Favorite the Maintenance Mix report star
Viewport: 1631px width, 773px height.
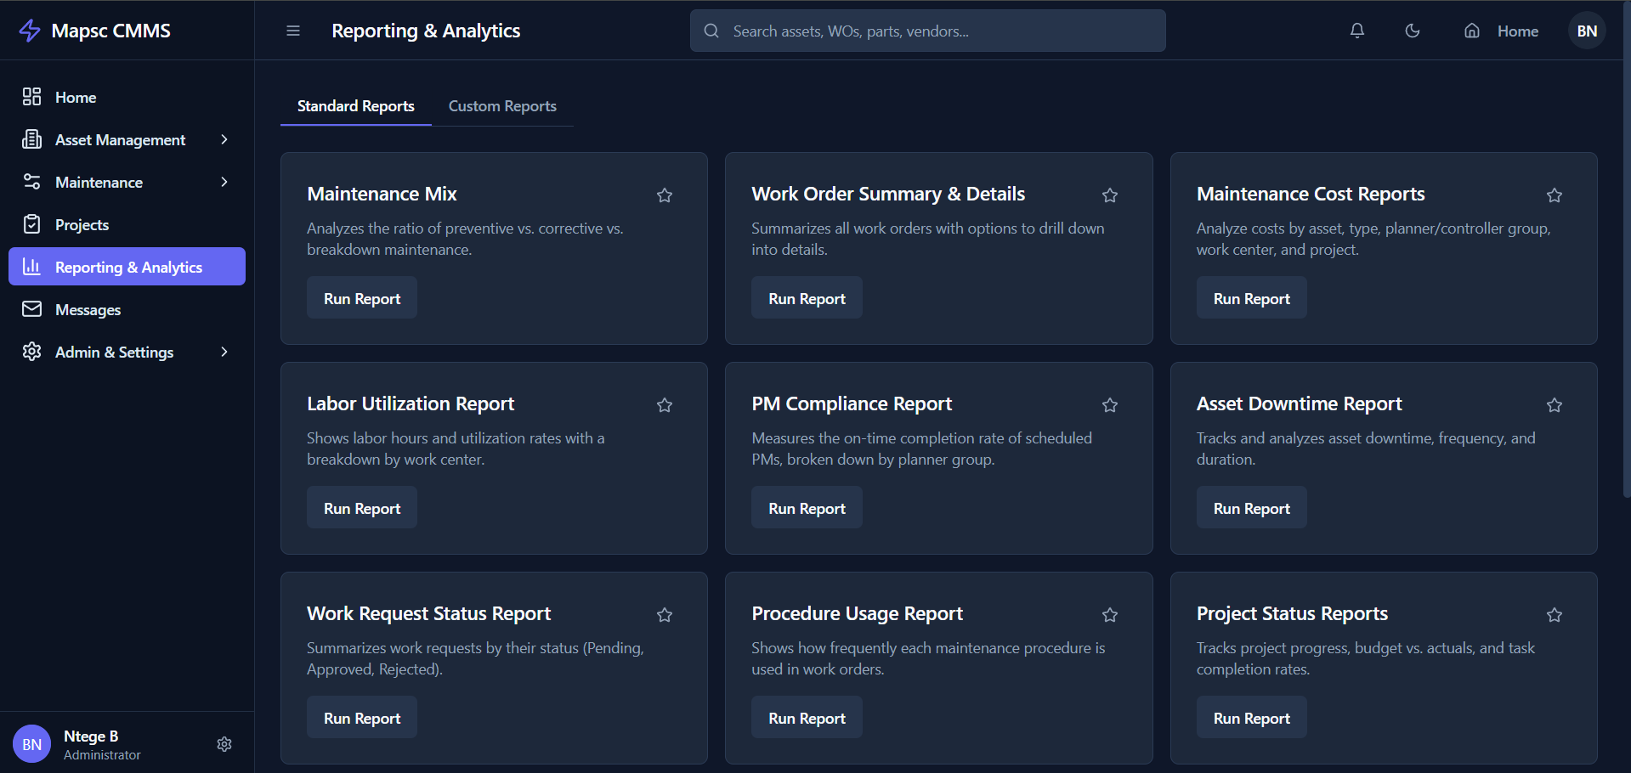coord(665,195)
